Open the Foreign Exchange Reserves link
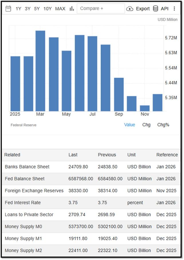184x260 pixels. (x=34, y=190)
